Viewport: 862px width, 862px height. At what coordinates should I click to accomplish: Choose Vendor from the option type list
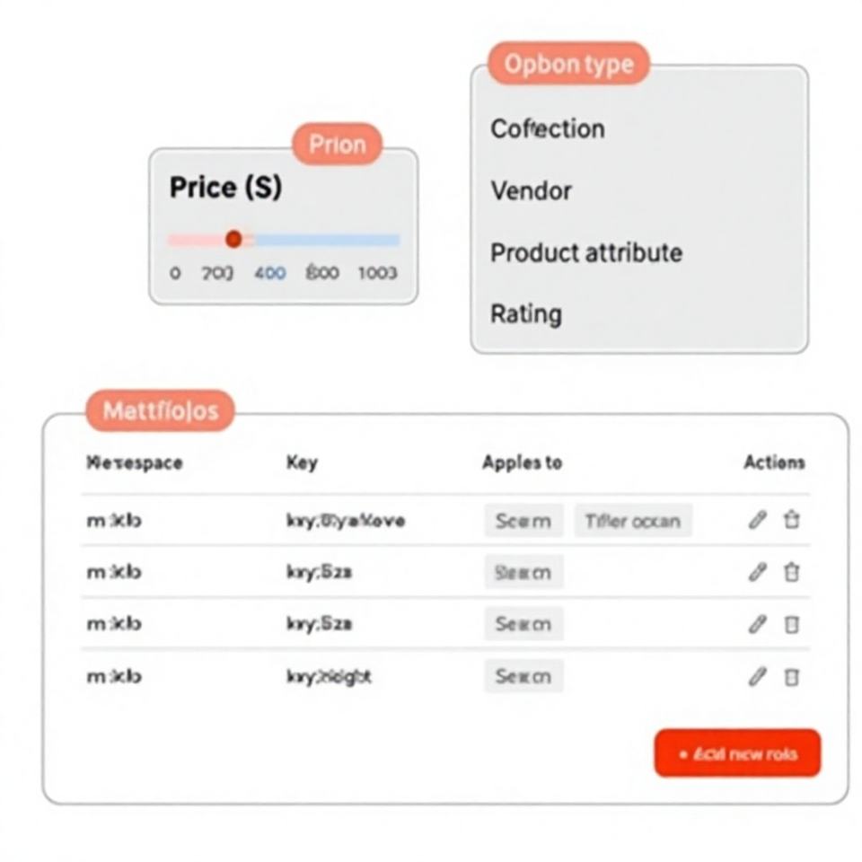pyautogui.click(x=531, y=190)
